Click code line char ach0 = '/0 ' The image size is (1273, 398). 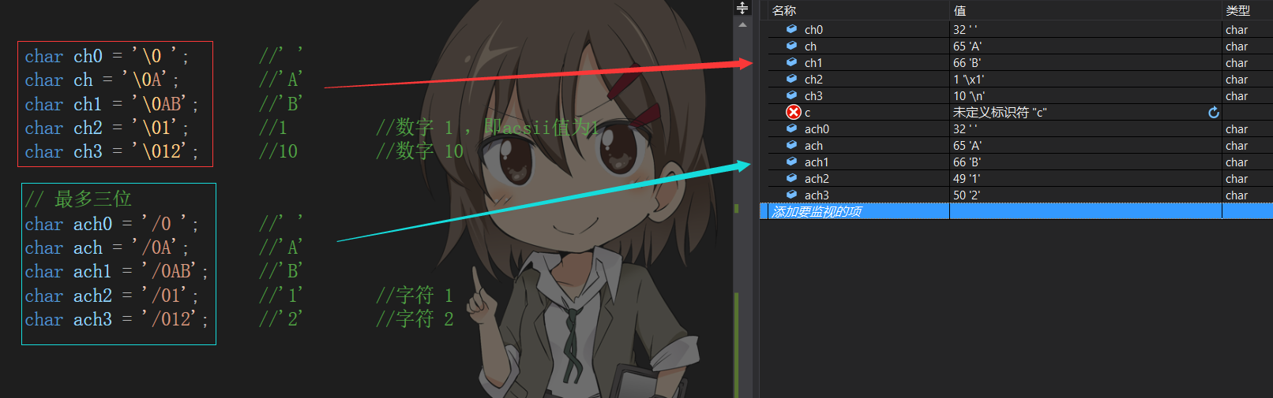(x=111, y=224)
